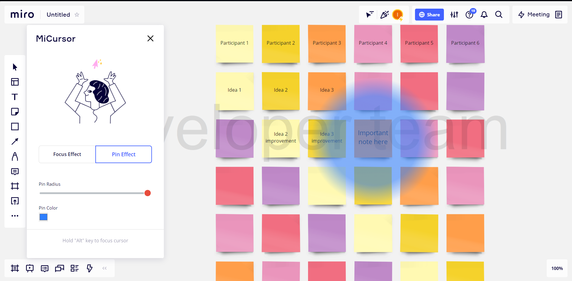Click the Pin Radius slider handle
572x281 pixels.
[x=147, y=193]
